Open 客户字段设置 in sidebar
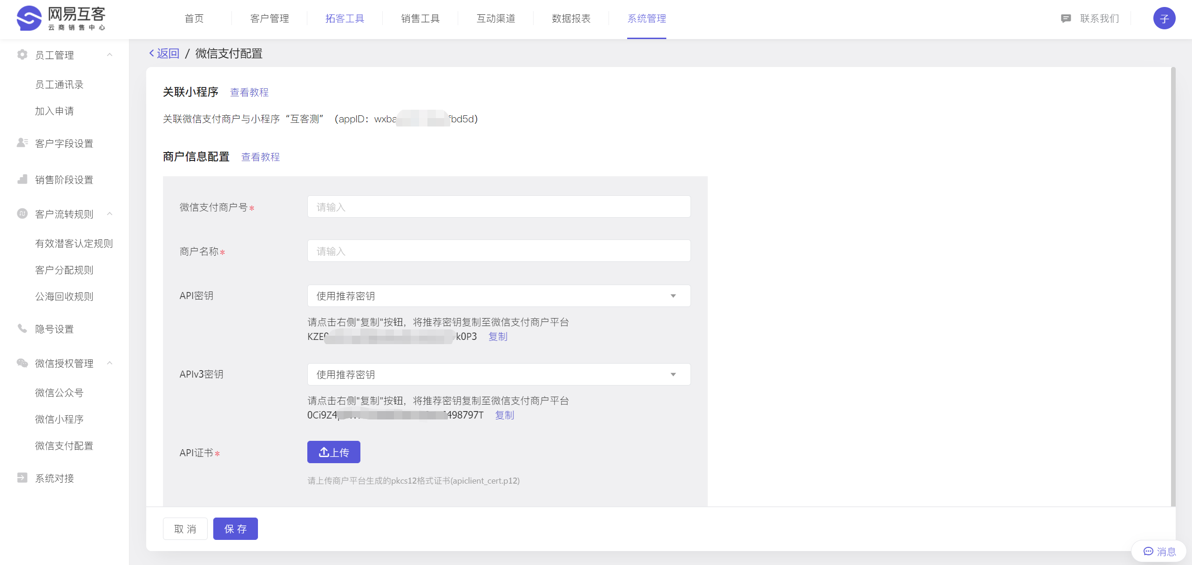The width and height of the screenshot is (1192, 565). click(x=64, y=144)
